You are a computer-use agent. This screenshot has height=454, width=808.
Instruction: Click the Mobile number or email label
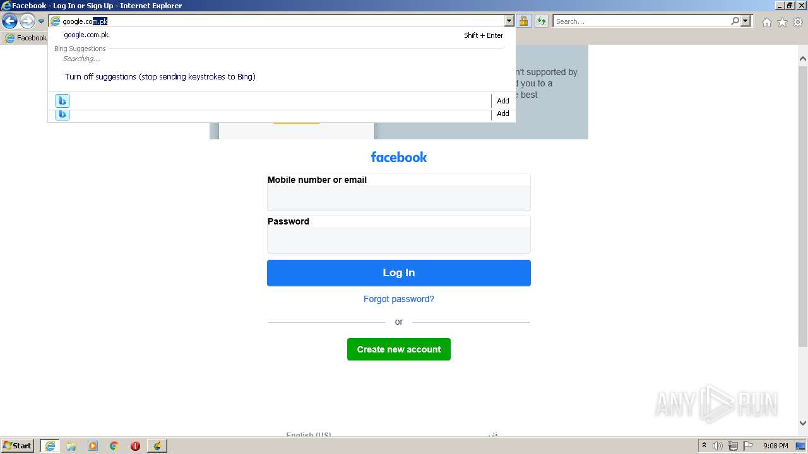pyautogui.click(x=317, y=180)
